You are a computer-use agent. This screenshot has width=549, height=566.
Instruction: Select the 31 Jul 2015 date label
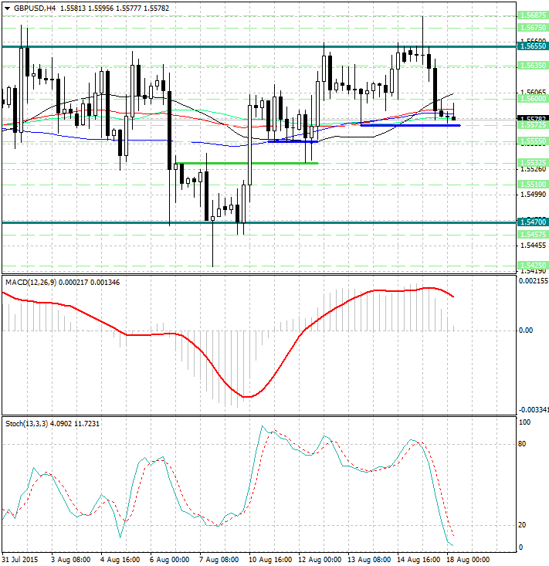(x=21, y=559)
